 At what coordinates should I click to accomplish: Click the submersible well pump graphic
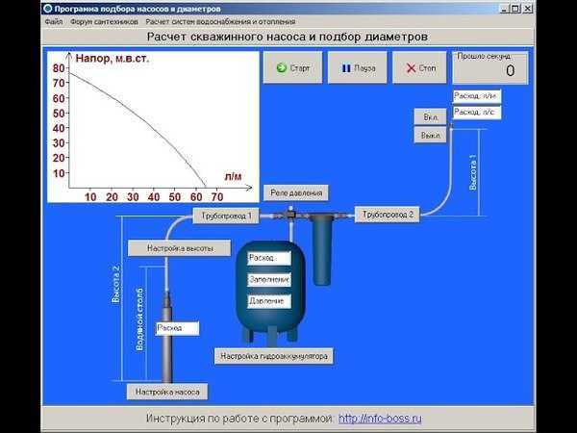[x=166, y=337]
